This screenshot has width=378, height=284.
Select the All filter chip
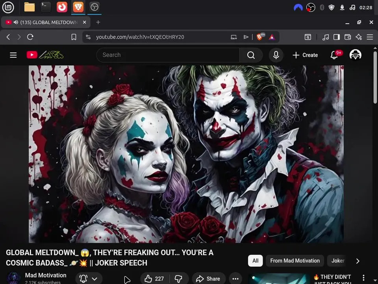pyautogui.click(x=255, y=261)
